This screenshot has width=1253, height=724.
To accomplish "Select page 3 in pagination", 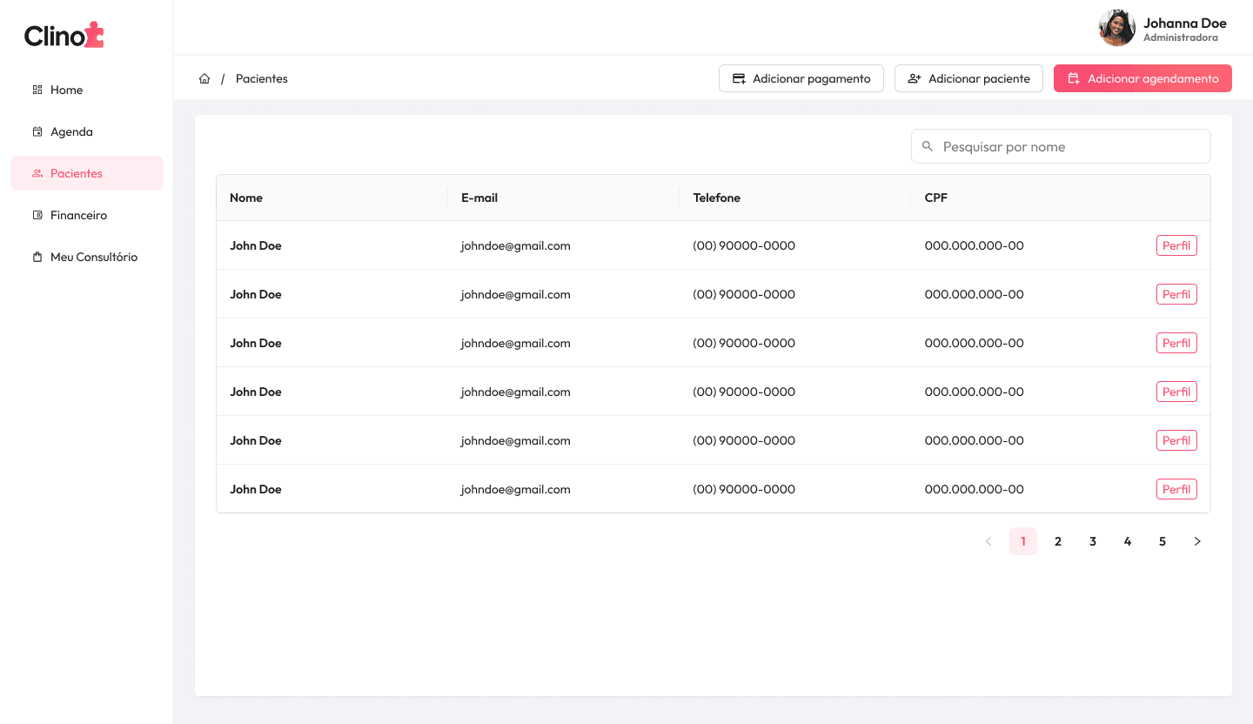I will [x=1093, y=541].
